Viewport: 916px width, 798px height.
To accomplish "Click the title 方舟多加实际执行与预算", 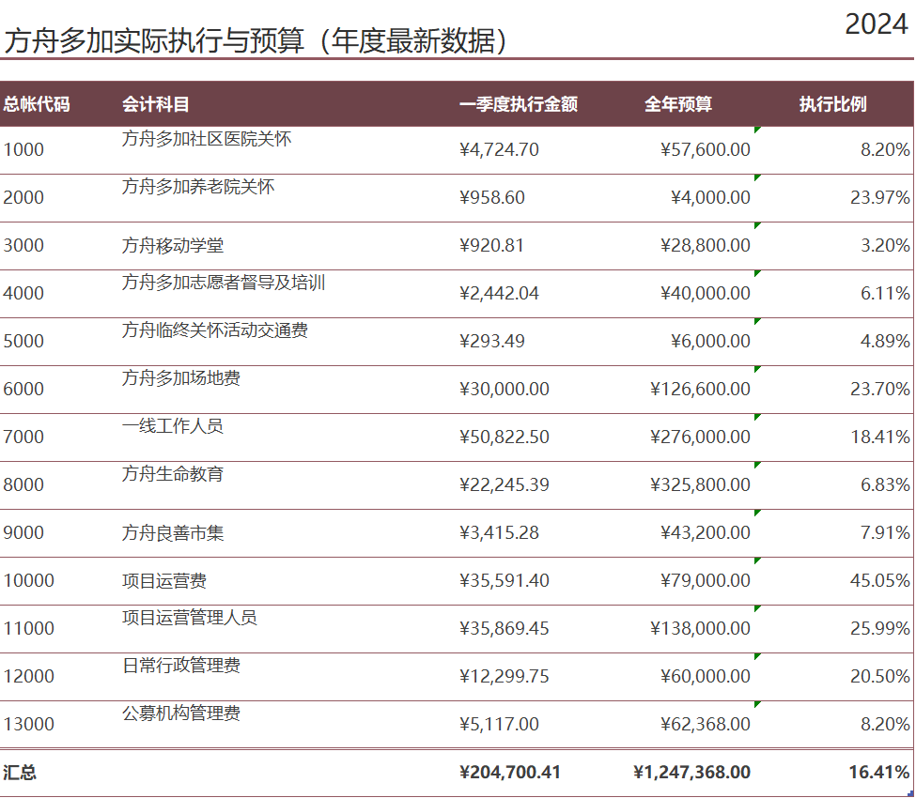I will tap(154, 41).
